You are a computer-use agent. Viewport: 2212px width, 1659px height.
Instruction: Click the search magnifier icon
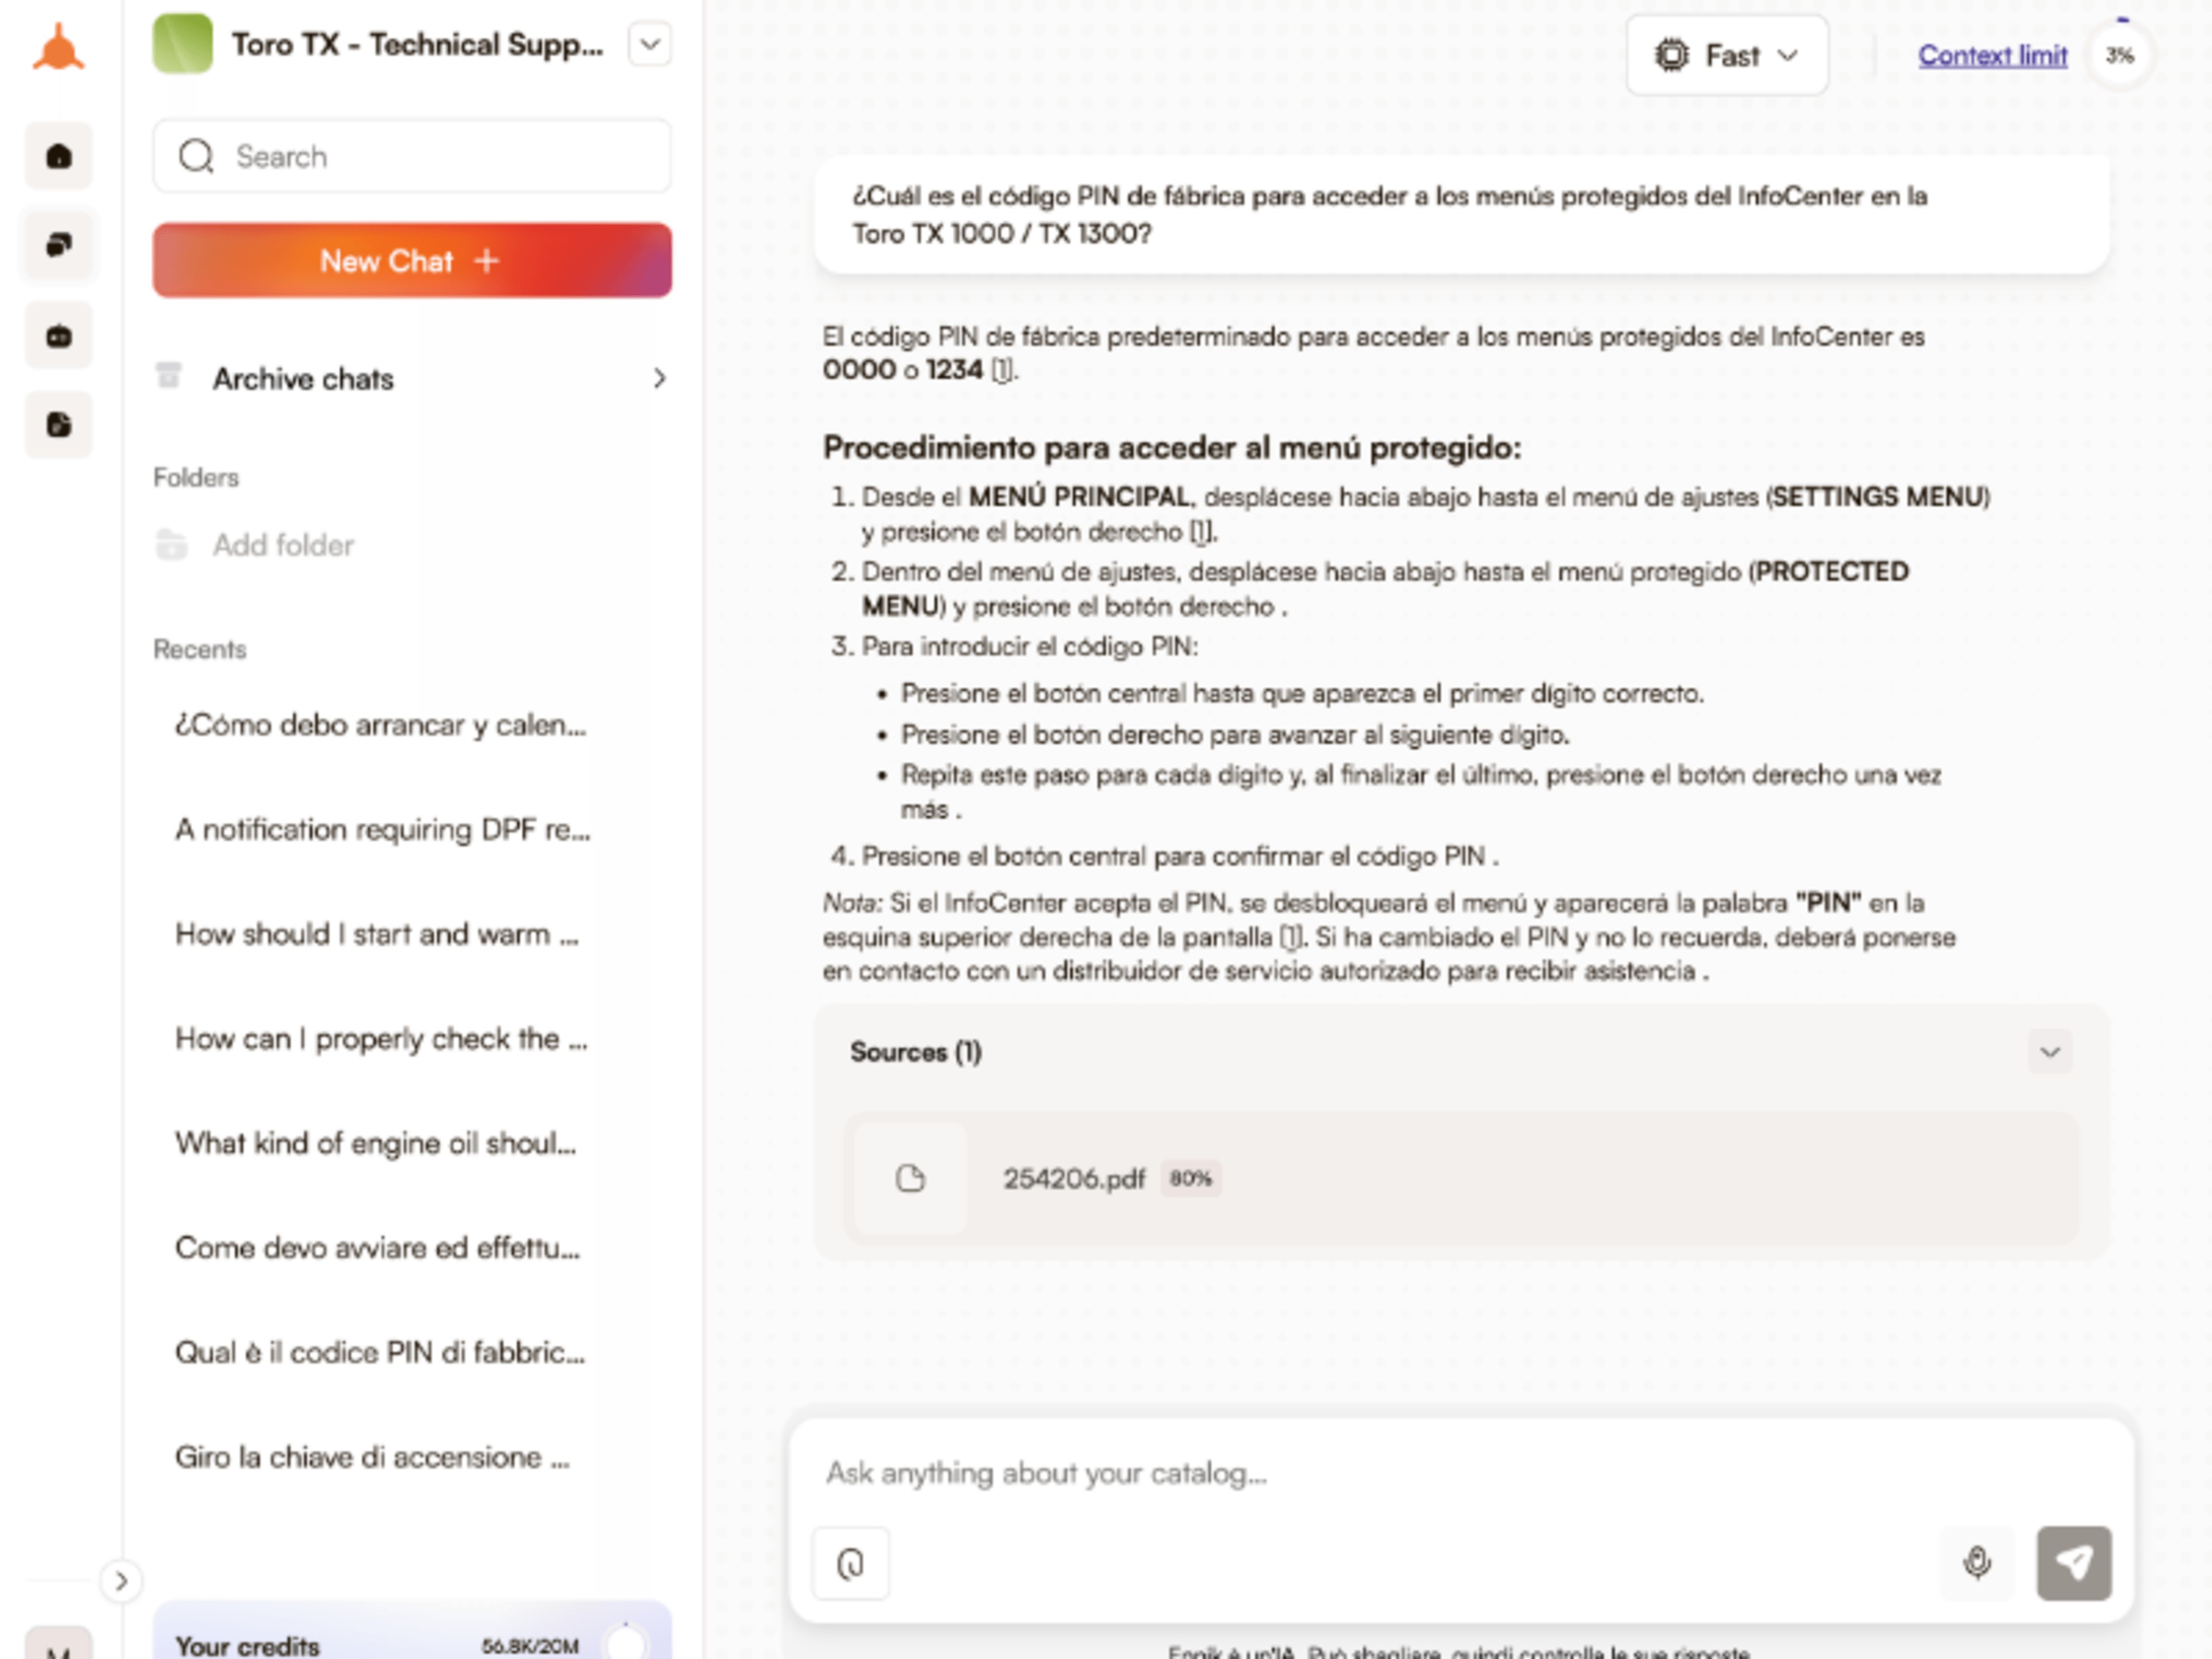[x=196, y=156]
